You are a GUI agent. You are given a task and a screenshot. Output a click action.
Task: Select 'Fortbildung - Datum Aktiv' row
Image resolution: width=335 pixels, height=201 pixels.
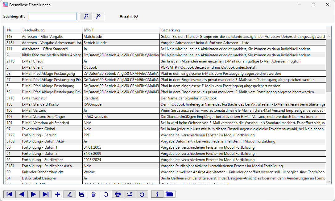coord(166,141)
